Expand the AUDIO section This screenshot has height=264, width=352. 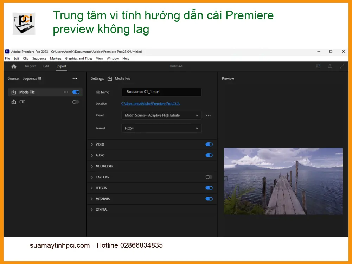pyautogui.click(x=92, y=155)
